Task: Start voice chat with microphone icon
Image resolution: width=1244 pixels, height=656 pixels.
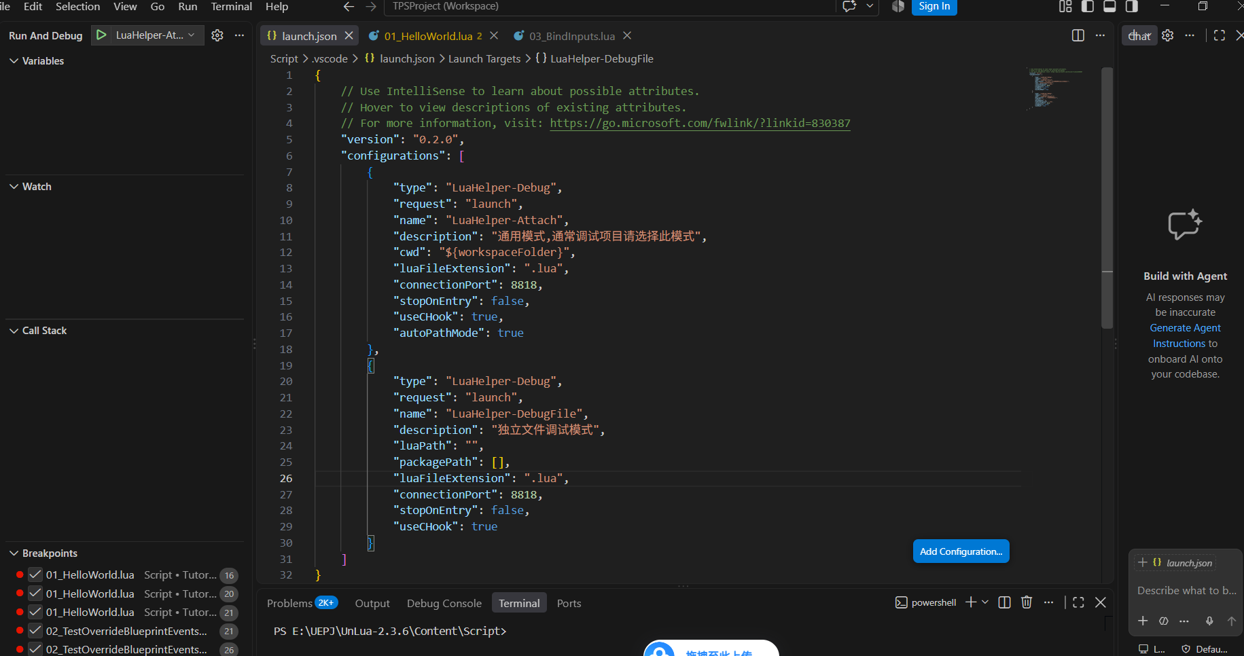Action: 1209,621
